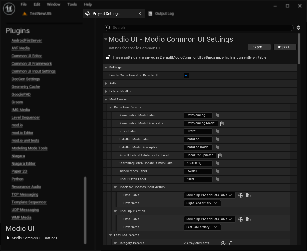Open the Window menu
The height and width of the screenshot is (251, 307).
pyautogui.click(x=54, y=4)
